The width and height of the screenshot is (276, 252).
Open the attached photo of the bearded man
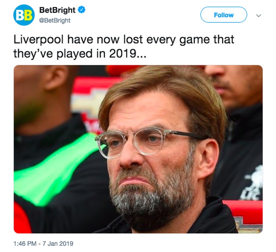(138, 149)
